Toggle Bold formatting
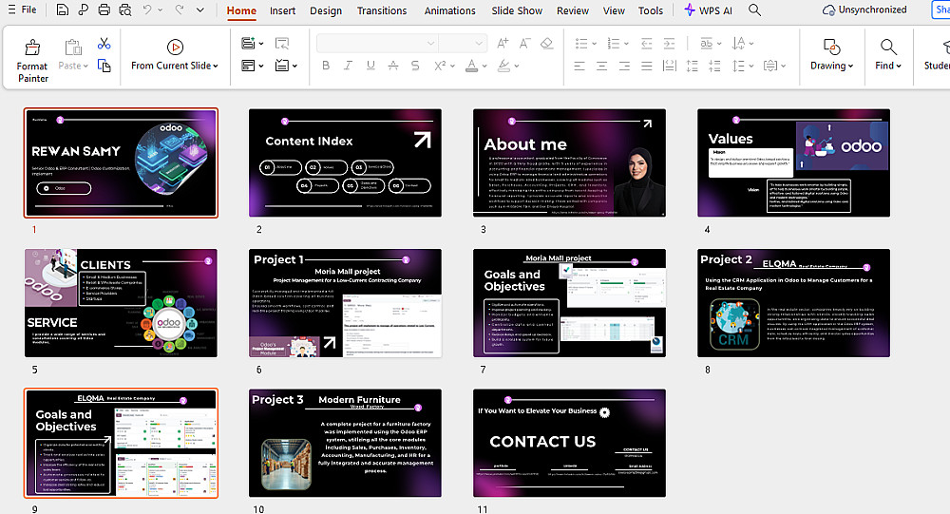 pos(325,66)
